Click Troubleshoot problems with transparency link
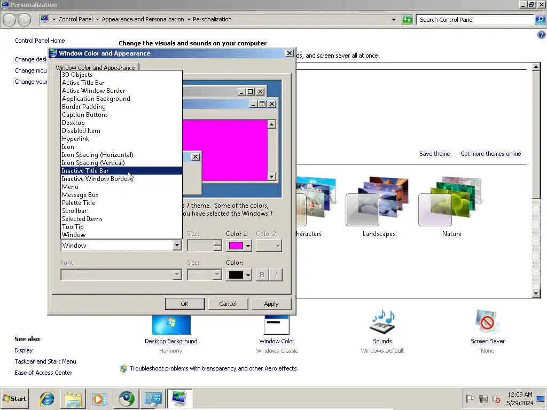547x410 pixels. click(213, 368)
